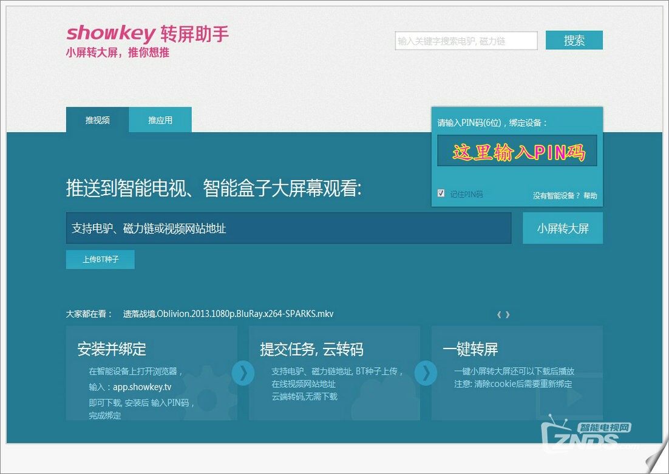The width and height of the screenshot is (669, 474).
Task: Open the Oblivion.2013.1080p mkv trending link
Action: click(x=228, y=314)
